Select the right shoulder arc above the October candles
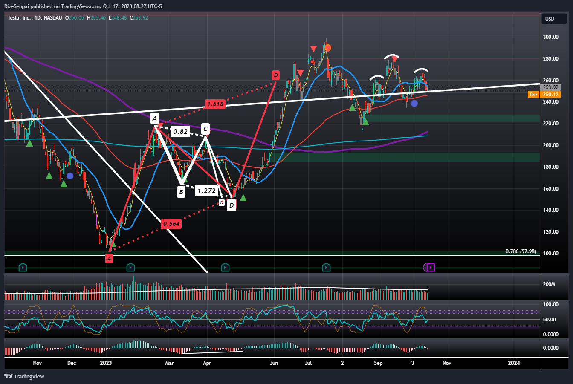Image resolution: width=573 pixels, height=384 pixels. (x=421, y=69)
